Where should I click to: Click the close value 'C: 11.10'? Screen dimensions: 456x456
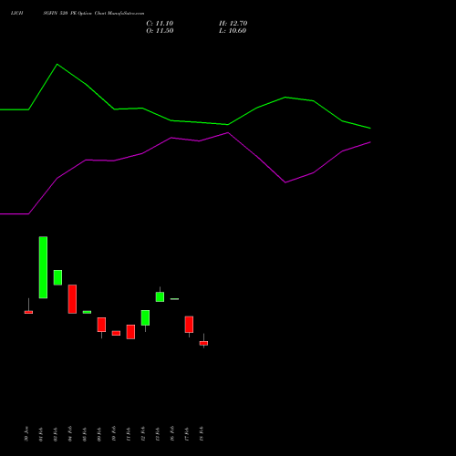click(160, 24)
